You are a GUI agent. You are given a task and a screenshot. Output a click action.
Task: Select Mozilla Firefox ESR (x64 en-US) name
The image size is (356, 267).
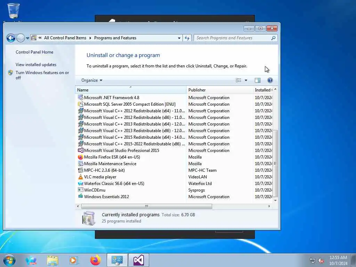(x=112, y=157)
